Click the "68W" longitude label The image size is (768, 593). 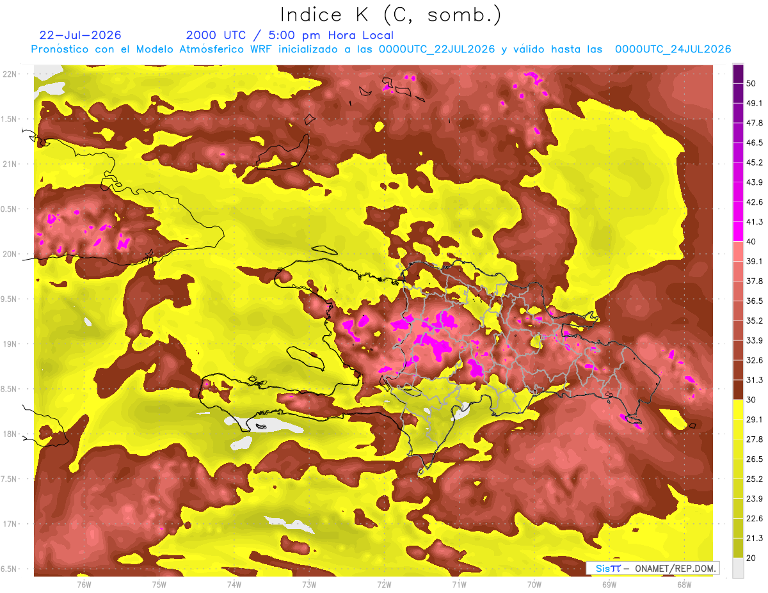pyautogui.click(x=684, y=583)
